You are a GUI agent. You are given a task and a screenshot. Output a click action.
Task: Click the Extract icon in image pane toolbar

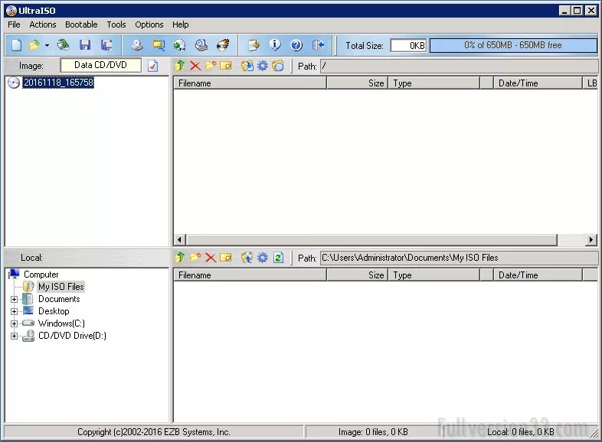click(247, 66)
